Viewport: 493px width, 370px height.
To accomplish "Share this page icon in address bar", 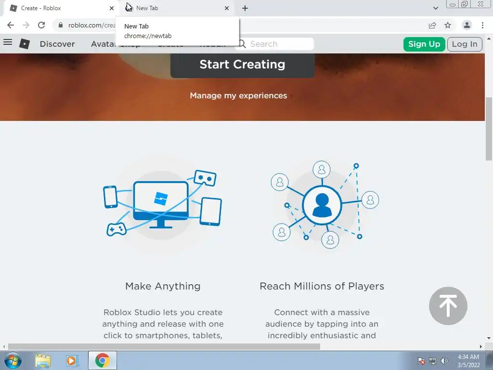I will tap(432, 25).
